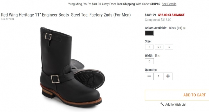209x112 pixels.
Task: Decrease quantity with the minus button
Action: [149, 76]
